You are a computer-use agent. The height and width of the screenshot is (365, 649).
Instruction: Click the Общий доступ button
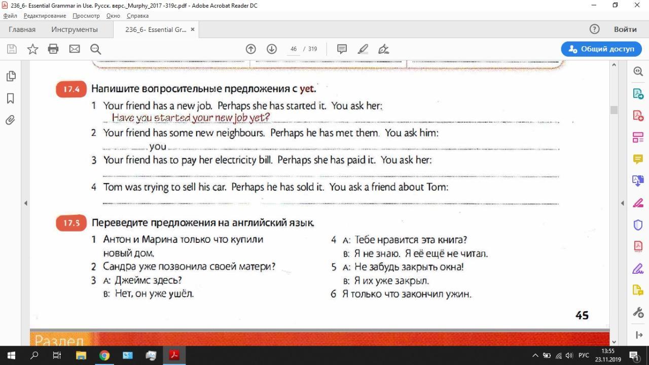pyautogui.click(x=601, y=49)
